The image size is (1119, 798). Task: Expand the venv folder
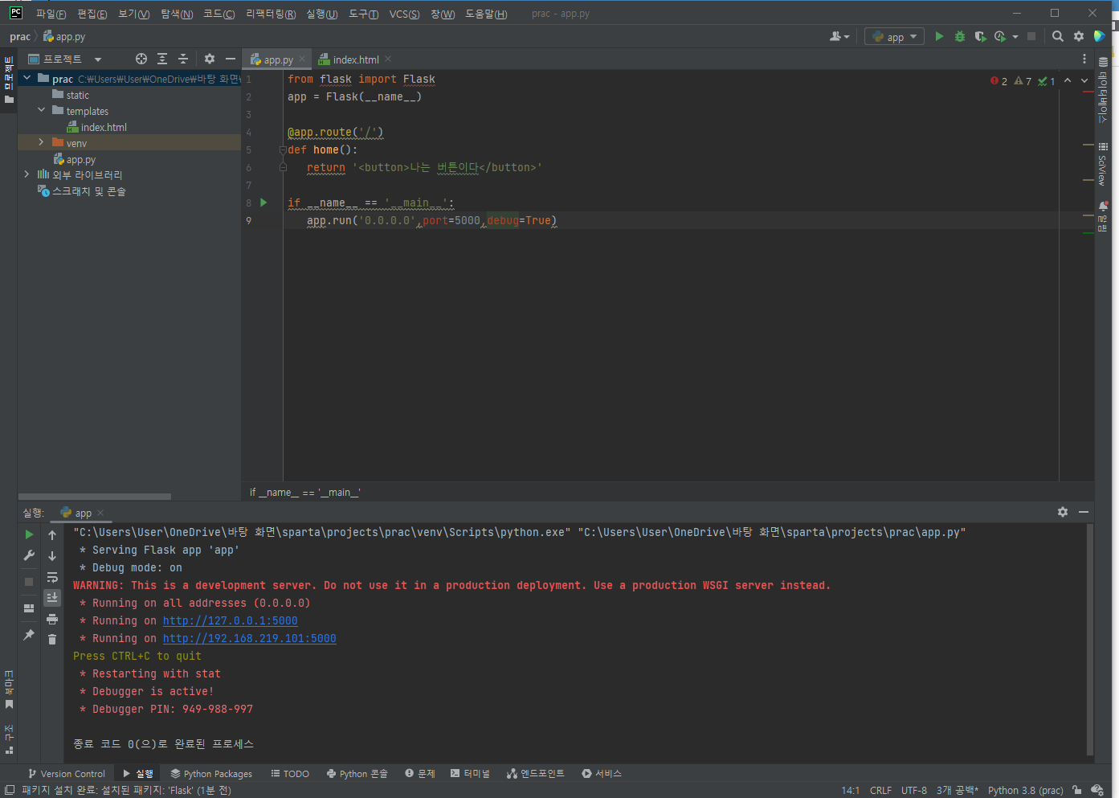point(41,142)
